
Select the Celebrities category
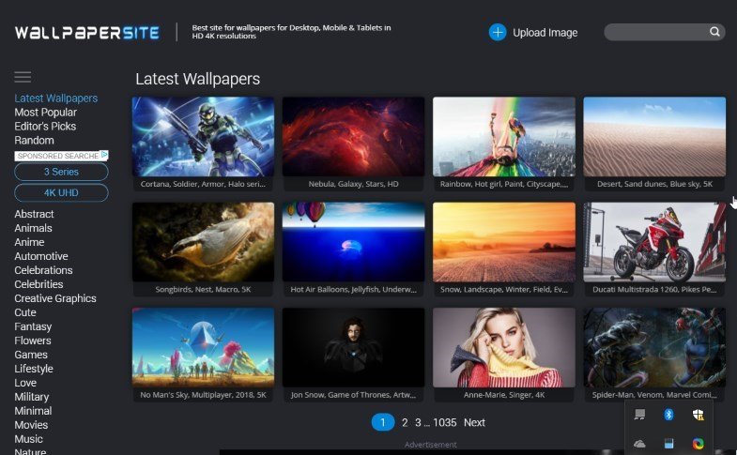(x=38, y=284)
